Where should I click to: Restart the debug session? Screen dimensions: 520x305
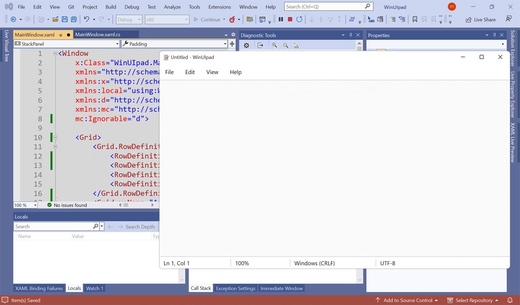[299, 19]
